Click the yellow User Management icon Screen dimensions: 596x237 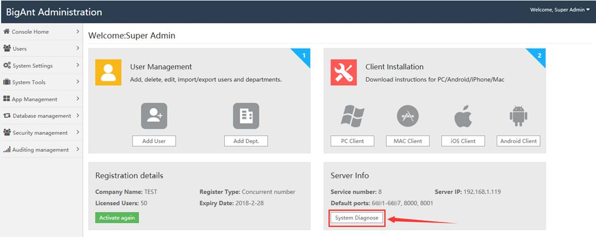(108, 72)
